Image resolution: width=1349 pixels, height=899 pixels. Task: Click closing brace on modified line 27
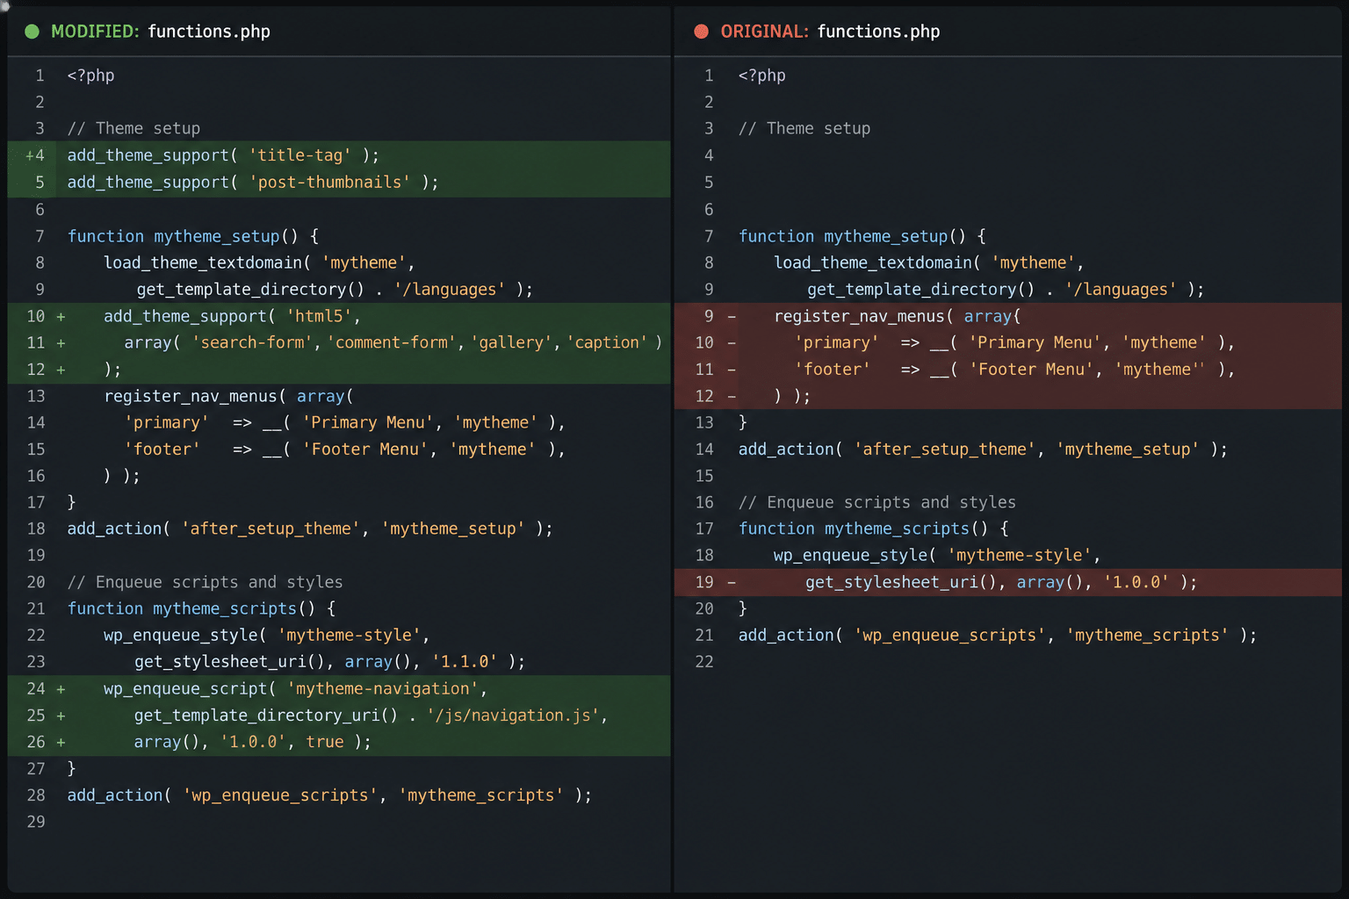click(x=72, y=768)
